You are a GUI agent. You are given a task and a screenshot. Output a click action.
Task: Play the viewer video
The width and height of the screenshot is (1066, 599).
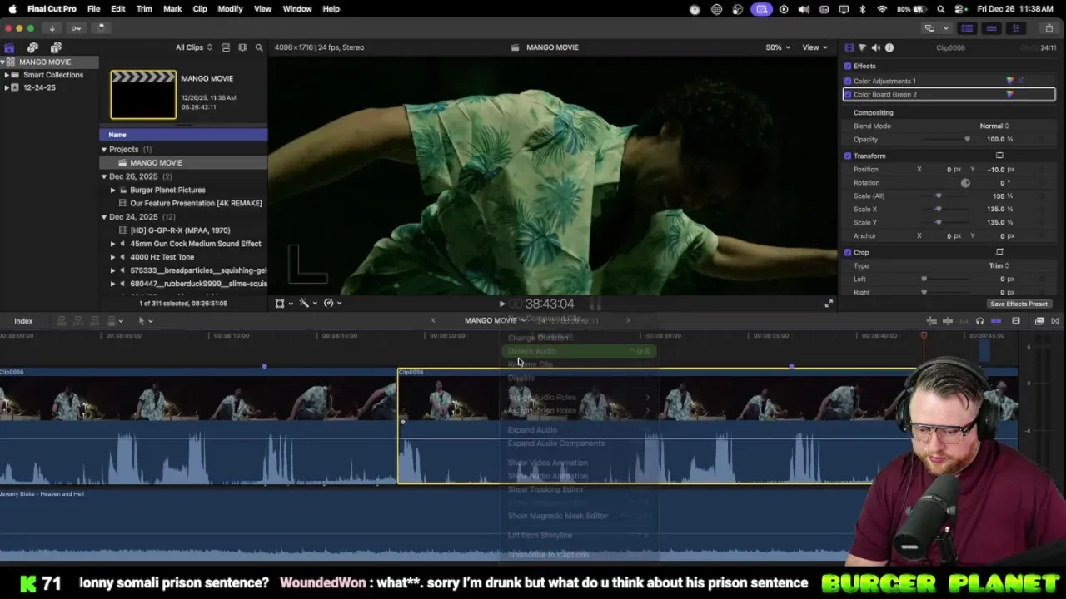(x=501, y=304)
